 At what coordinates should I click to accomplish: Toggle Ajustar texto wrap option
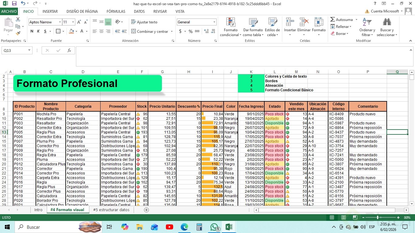click(x=144, y=22)
